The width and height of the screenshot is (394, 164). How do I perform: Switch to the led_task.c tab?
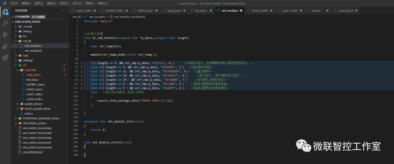pyautogui.click(x=201, y=11)
